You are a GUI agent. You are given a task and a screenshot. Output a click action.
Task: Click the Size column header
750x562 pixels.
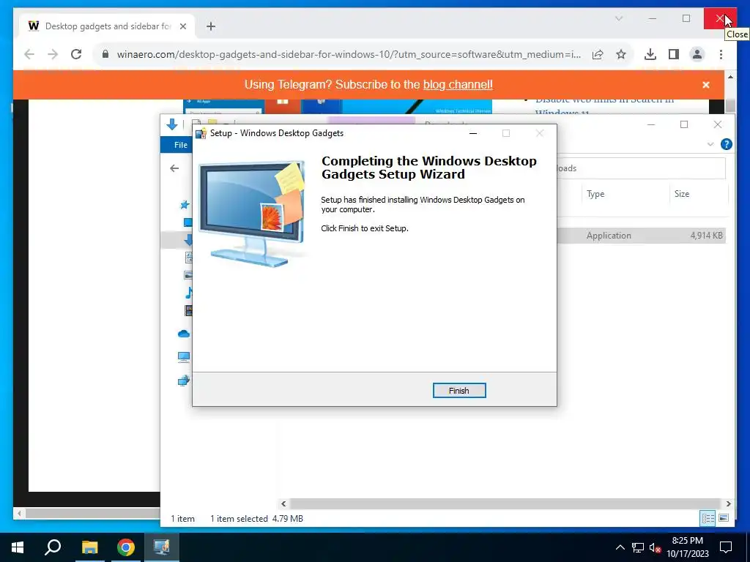click(682, 194)
